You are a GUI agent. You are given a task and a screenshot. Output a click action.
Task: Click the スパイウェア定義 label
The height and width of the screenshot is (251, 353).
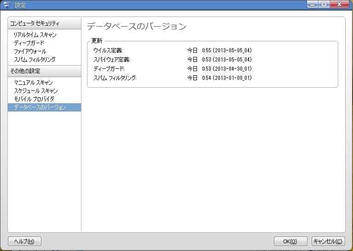[x=112, y=60]
